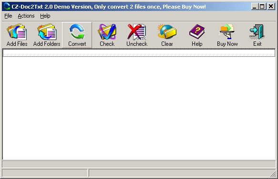Select the dotted first row in file list
The image size is (278, 179).
coord(139,53)
